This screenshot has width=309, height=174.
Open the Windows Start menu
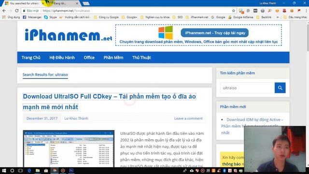click(x=4, y=171)
